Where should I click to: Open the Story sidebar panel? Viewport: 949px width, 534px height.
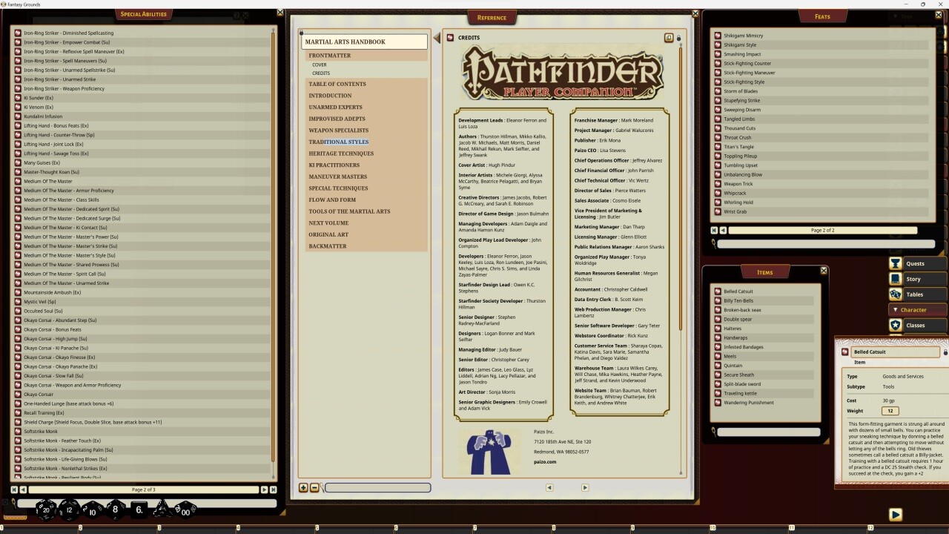coord(916,278)
